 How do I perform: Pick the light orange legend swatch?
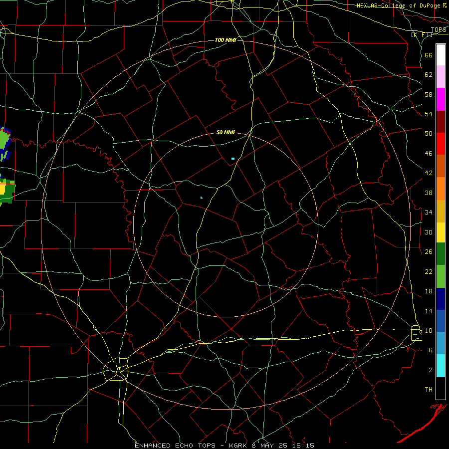(x=441, y=189)
